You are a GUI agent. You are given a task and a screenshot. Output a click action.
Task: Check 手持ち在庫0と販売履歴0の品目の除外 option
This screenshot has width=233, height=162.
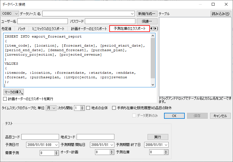point(114,108)
